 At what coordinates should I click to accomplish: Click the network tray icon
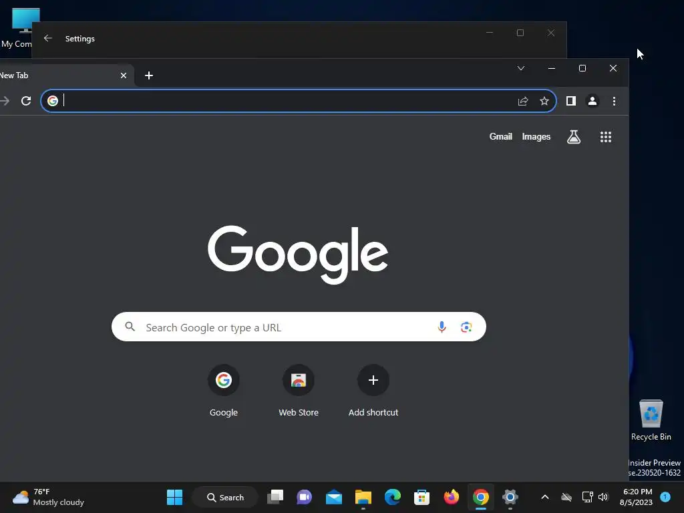tap(587, 497)
